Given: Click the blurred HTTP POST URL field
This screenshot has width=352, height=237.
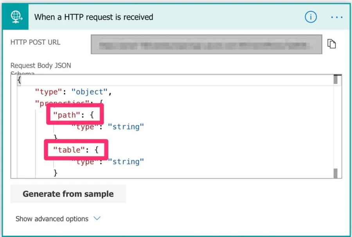Looking at the screenshot, I should click(x=206, y=44).
